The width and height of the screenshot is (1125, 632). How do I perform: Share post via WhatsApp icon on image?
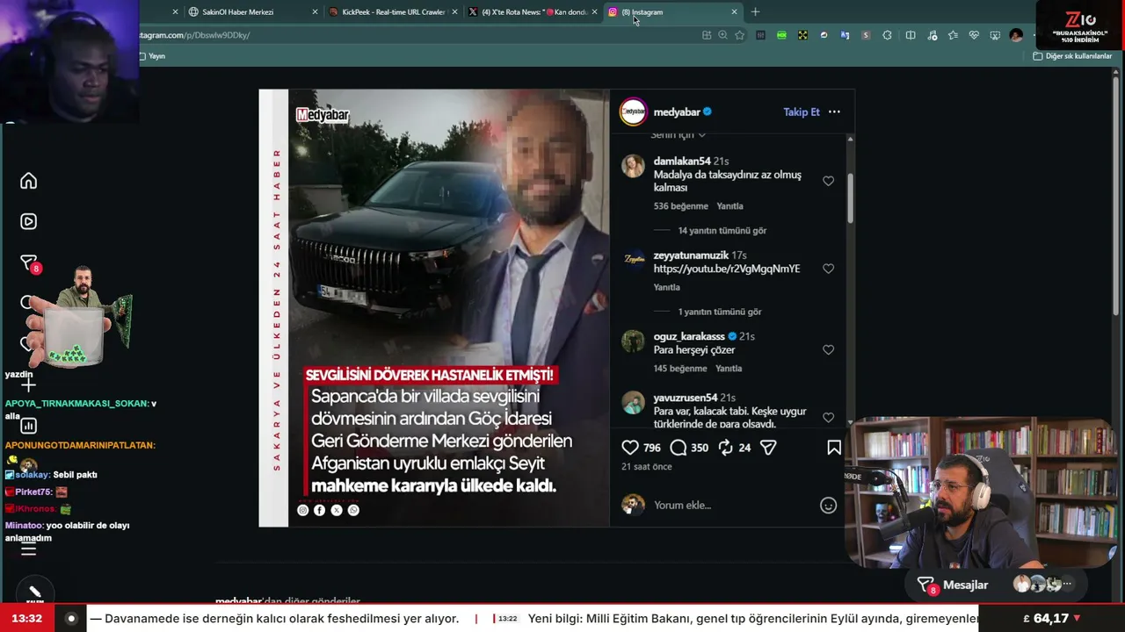353,510
